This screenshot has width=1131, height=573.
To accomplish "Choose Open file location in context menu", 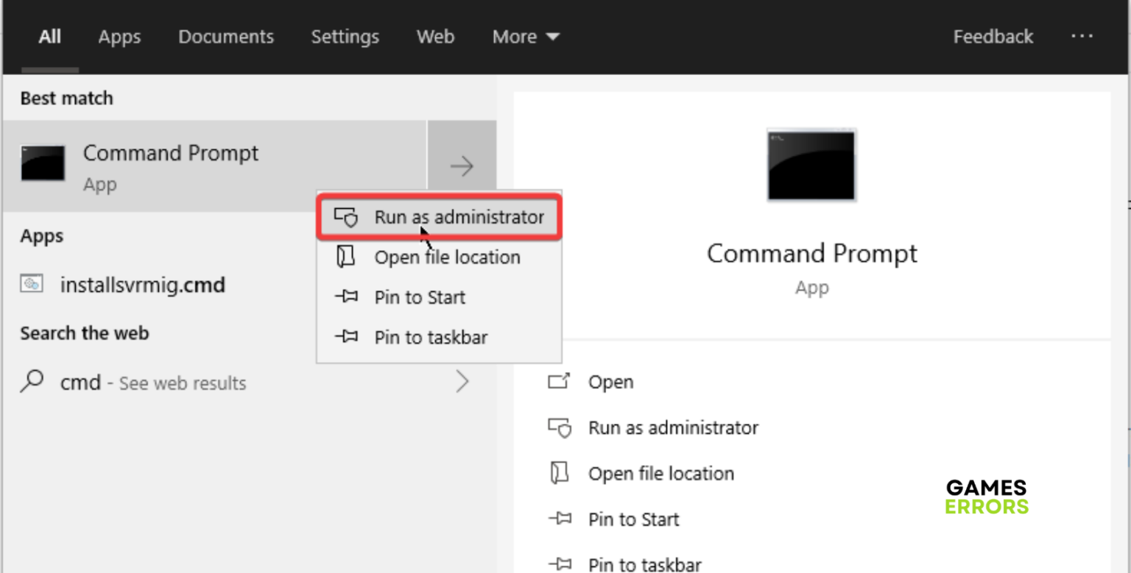I will pos(447,257).
